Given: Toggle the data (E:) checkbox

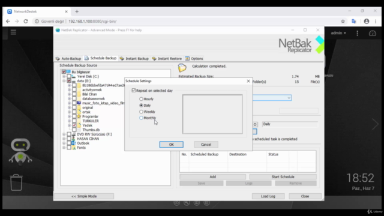Looking at the screenshot, I should point(69,81).
